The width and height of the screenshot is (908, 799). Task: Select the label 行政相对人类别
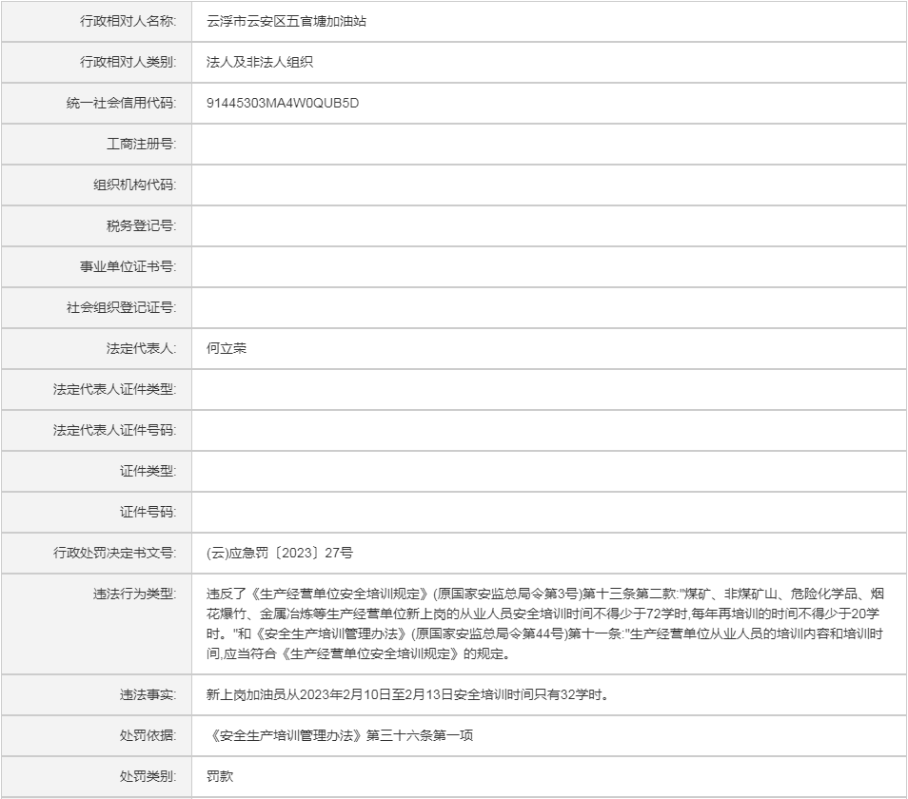tap(128, 62)
